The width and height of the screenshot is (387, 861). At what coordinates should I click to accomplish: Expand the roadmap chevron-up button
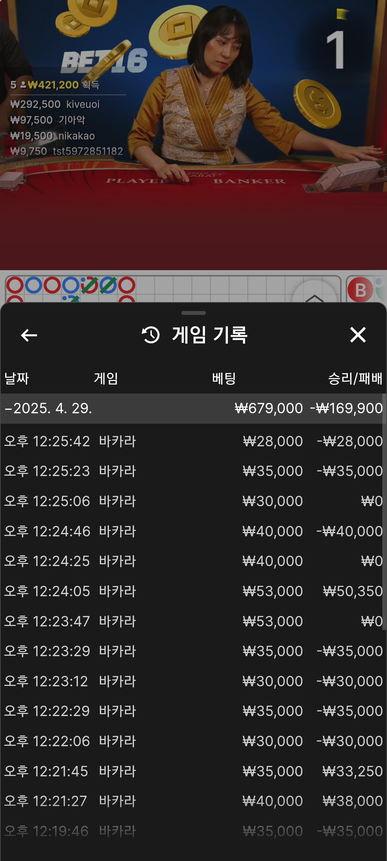314,294
